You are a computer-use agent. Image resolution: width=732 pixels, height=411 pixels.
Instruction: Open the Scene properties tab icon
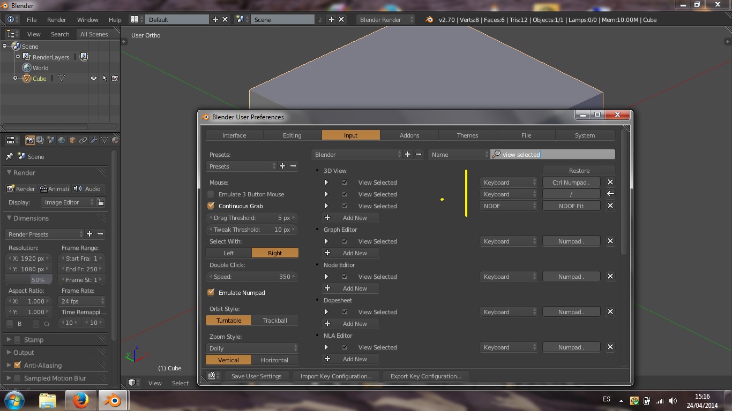coord(51,140)
